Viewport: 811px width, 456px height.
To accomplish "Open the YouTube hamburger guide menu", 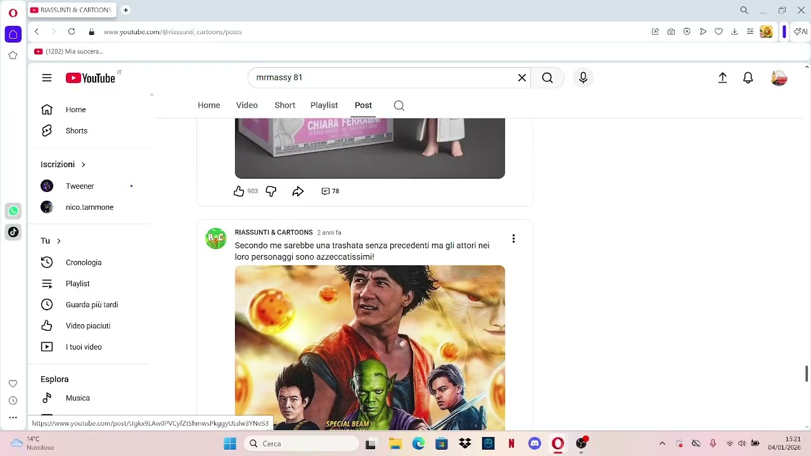I will 47,78.
